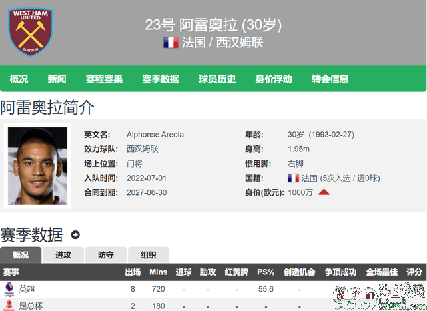Screen dimensions: 427x311
Task: Click the FA Cup logo in 足总杯 row
Action: pos(9,306)
